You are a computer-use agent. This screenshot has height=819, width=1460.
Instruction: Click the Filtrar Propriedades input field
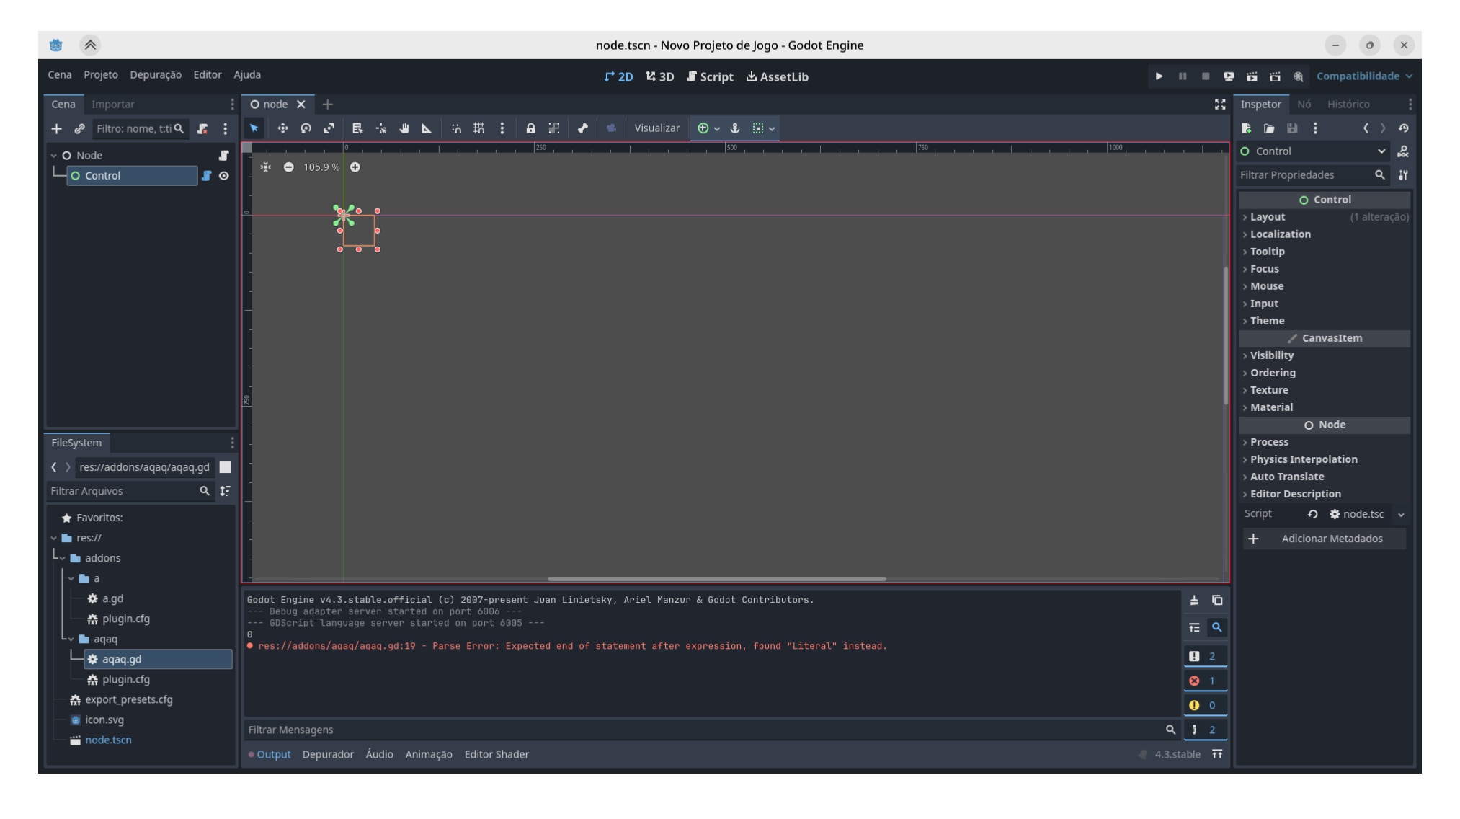pyautogui.click(x=1313, y=175)
